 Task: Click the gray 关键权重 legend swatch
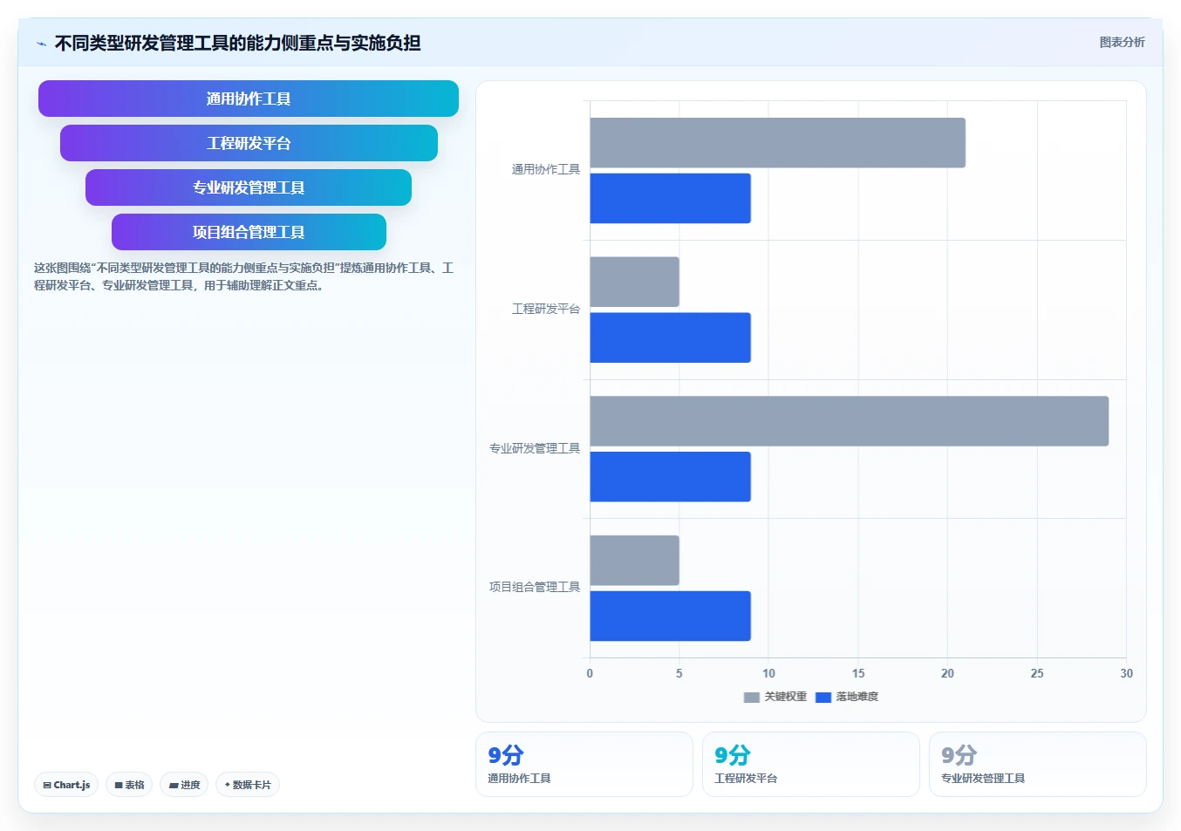(x=751, y=698)
